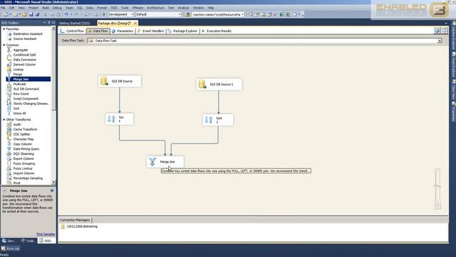Pick OLE DB Command from toolbox

[x=26, y=89]
